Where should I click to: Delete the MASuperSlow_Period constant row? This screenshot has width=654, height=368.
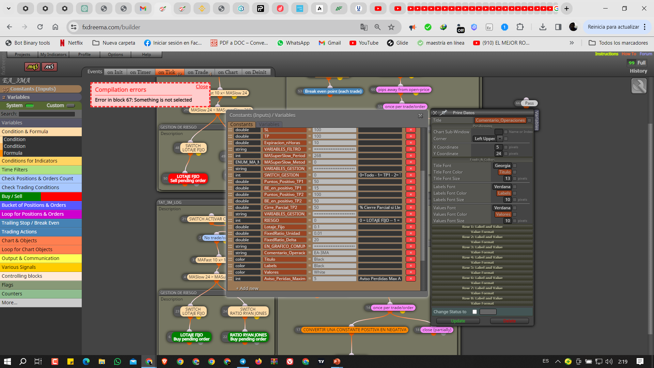(x=411, y=156)
